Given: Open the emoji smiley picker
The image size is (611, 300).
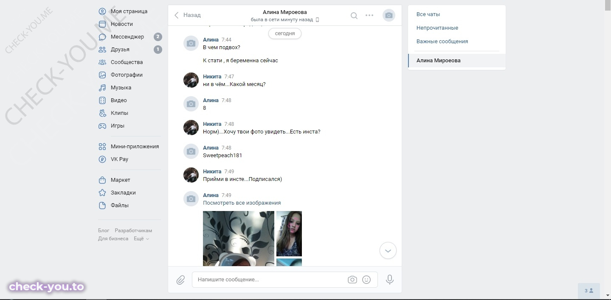Looking at the screenshot, I should click(366, 280).
